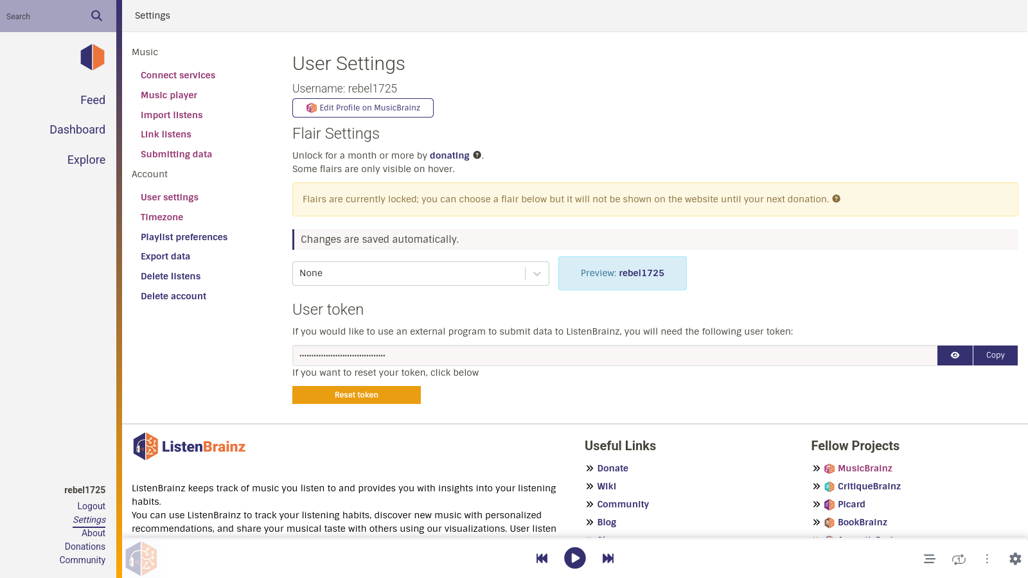
Task: Click the donating link
Action: coord(449,155)
